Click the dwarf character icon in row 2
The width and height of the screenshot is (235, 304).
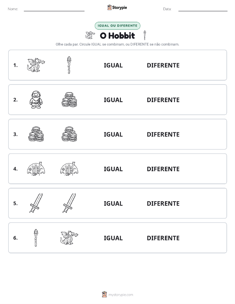[36, 99]
